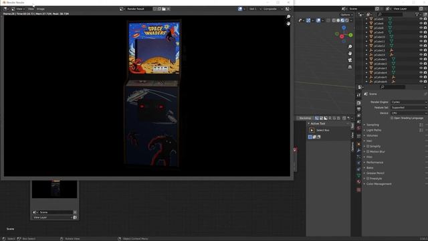The image size is (428, 241).
Task: Expand pCylinder3 in the outliner
Action: 366,68
